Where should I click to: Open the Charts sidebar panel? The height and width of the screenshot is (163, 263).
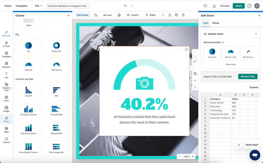pos(6,119)
